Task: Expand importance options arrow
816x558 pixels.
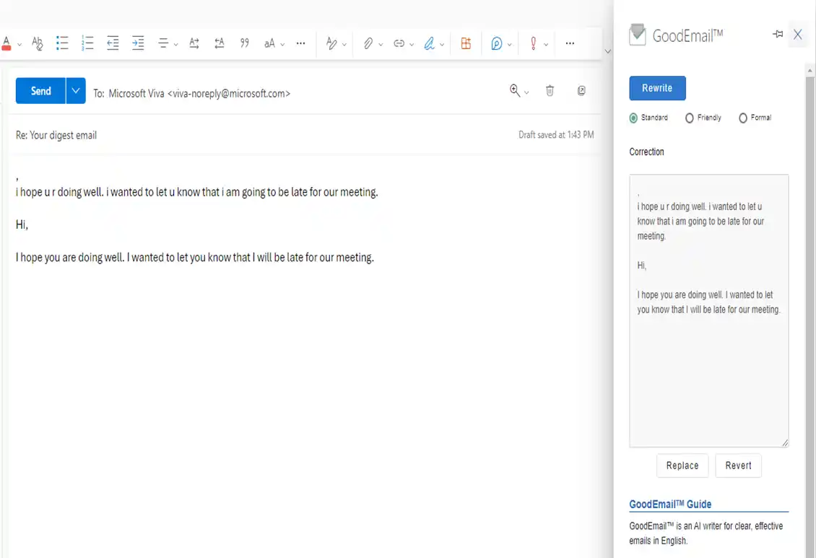Action: click(x=546, y=45)
